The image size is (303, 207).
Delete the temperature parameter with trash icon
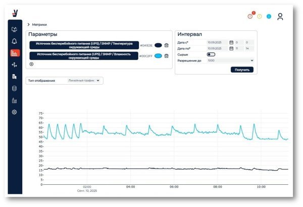click(166, 45)
